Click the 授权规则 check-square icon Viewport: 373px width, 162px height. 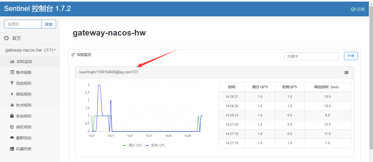(x=12, y=127)
